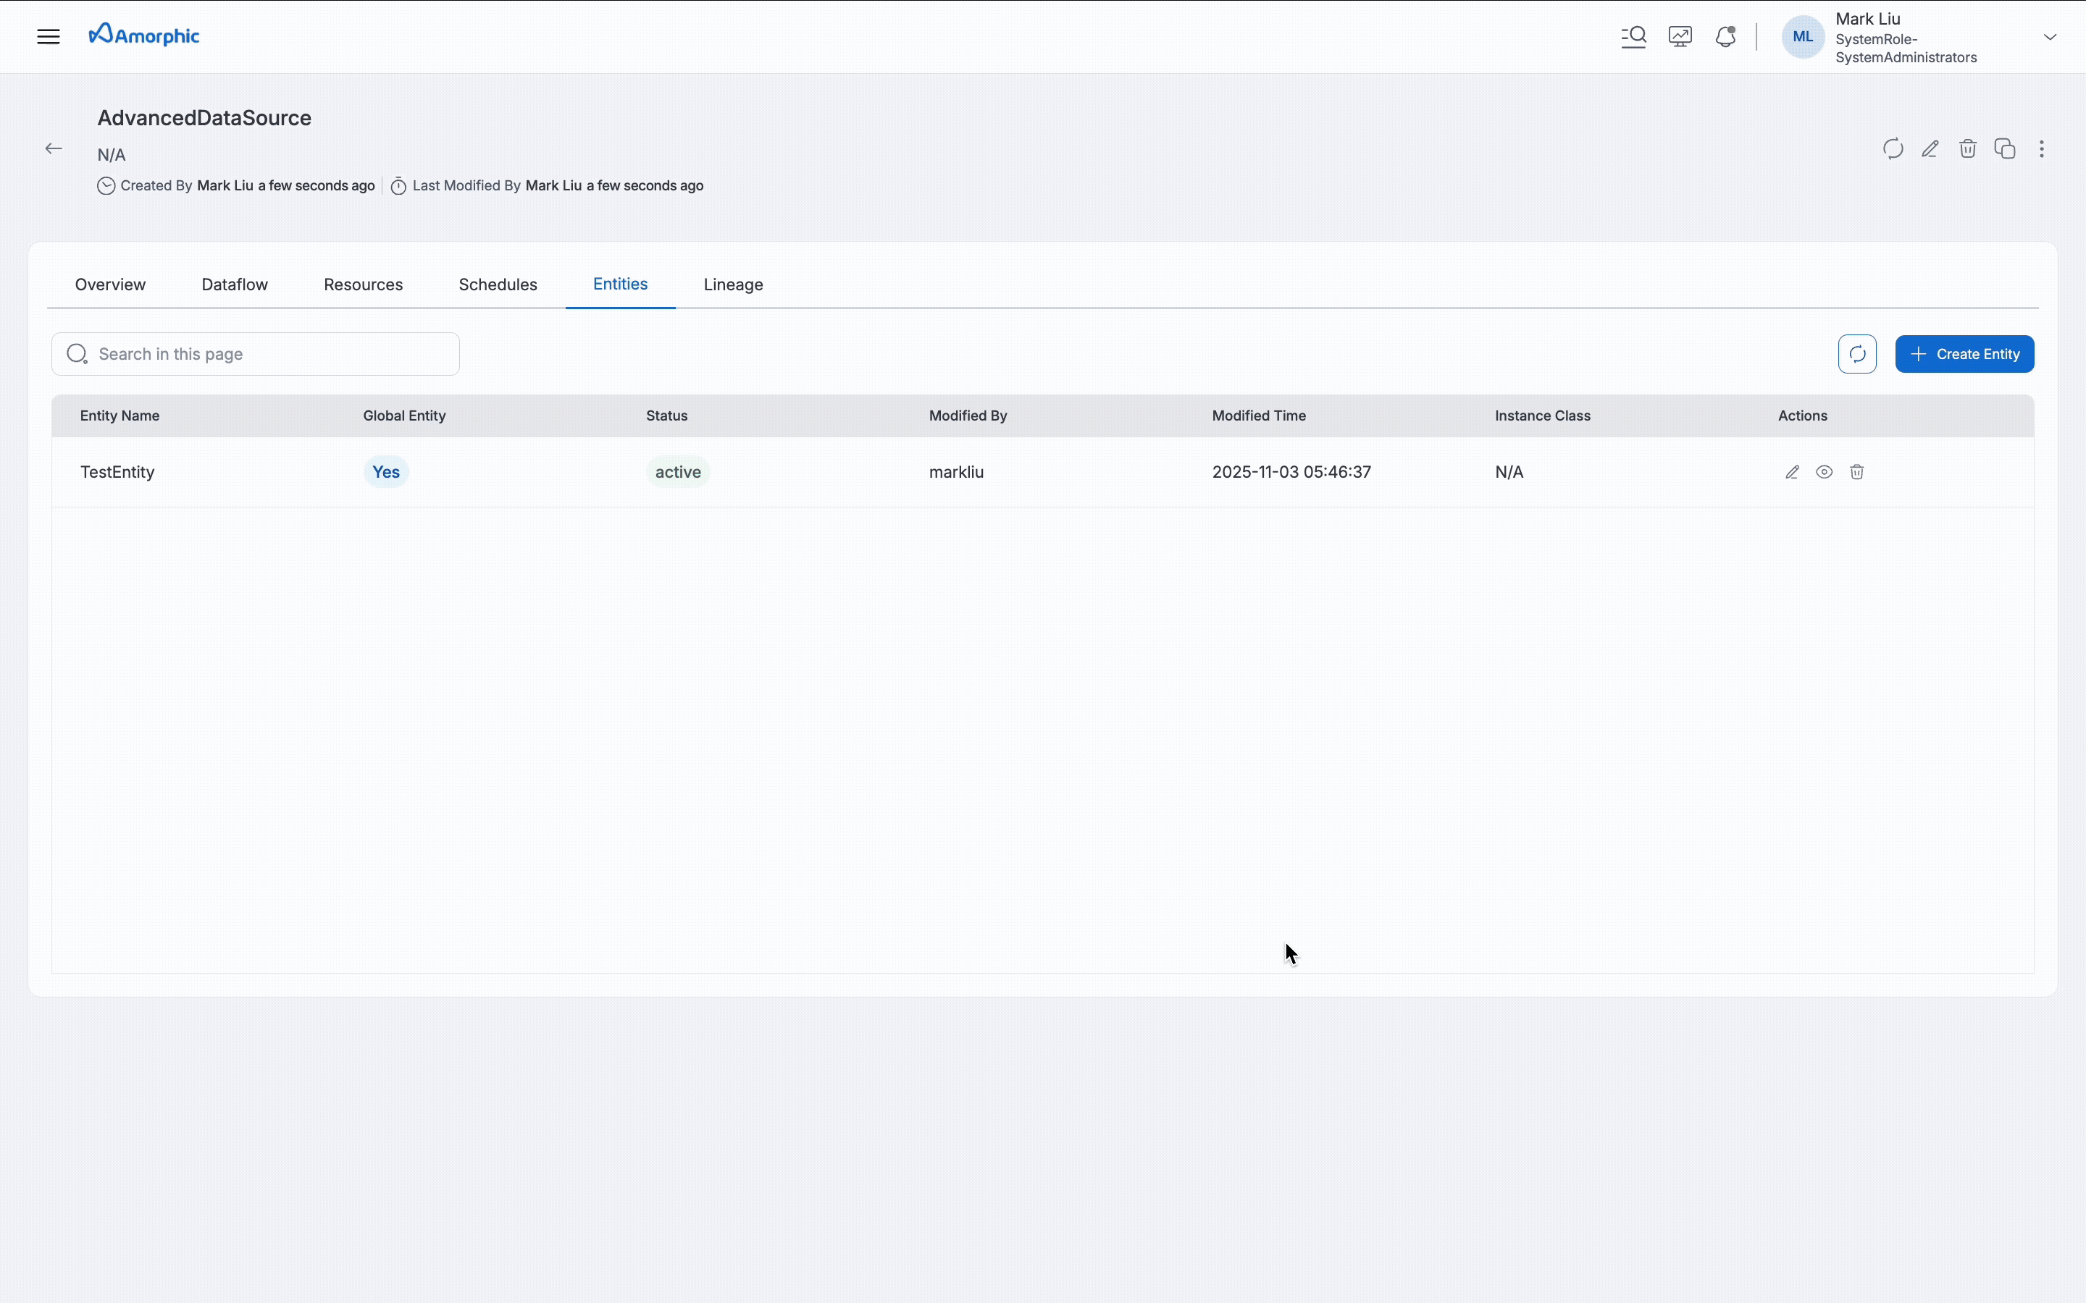Go back using the back arrow
Image resolution: width=2086 pixels, height=1303 pixels.
tap(54, 148)
